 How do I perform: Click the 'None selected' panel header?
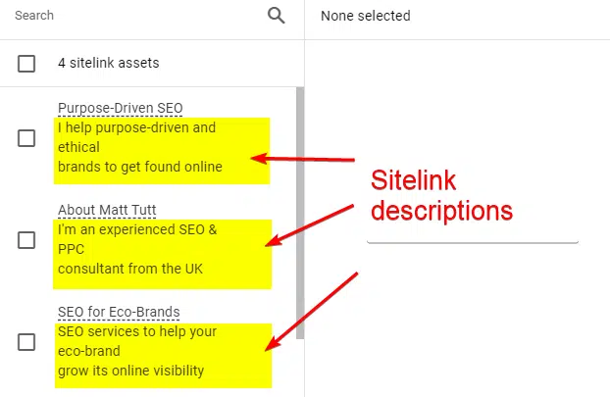tap(366, 16)
